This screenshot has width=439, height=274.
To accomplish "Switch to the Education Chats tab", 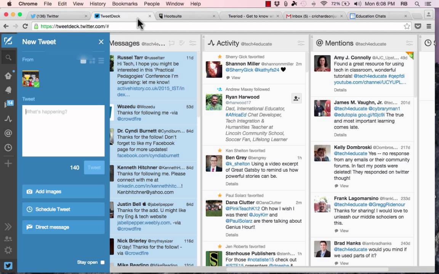I will pyautogui.click(x=378, y=16).
